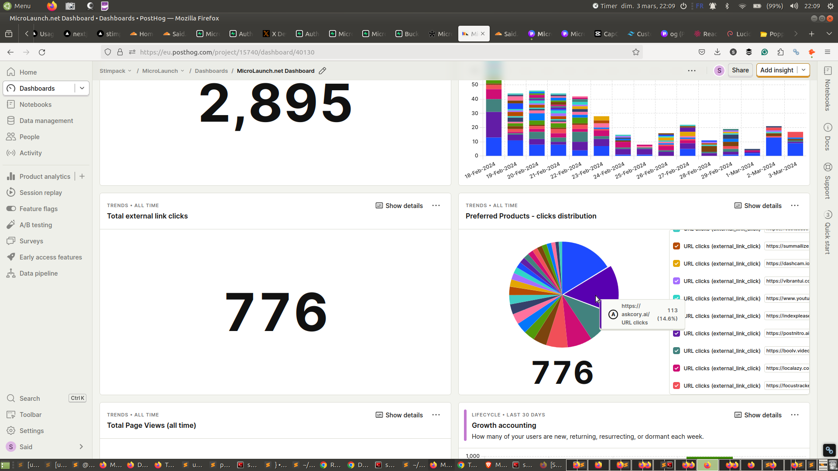Open Firefox application menu

pos(827,52)
